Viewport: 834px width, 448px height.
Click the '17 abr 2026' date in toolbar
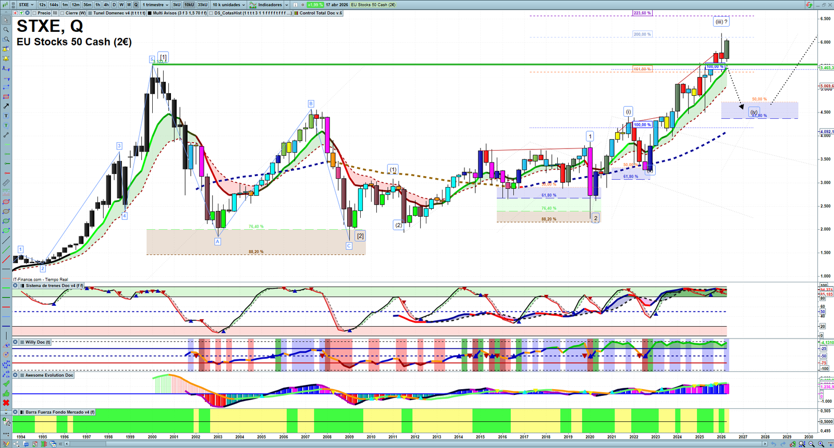(337, 5)
